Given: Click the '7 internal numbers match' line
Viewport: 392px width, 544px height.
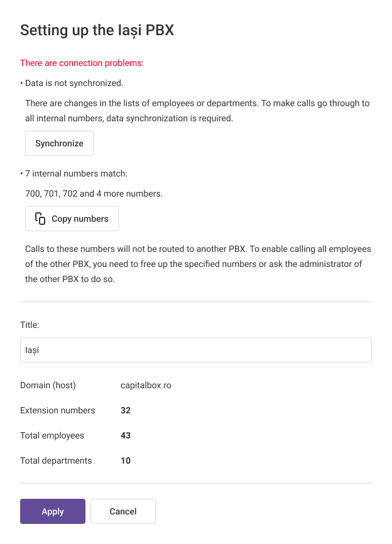Looking at the screenshot, I should click(x=75, y=173).
